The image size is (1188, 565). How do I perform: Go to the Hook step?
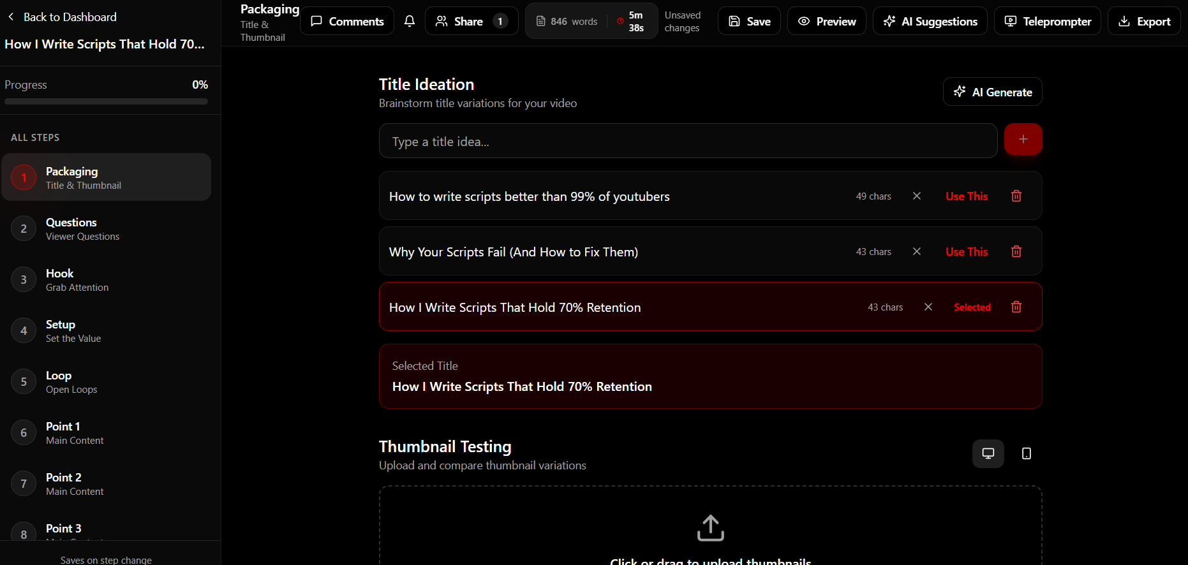pyautogui.click(x=106, y=279)
